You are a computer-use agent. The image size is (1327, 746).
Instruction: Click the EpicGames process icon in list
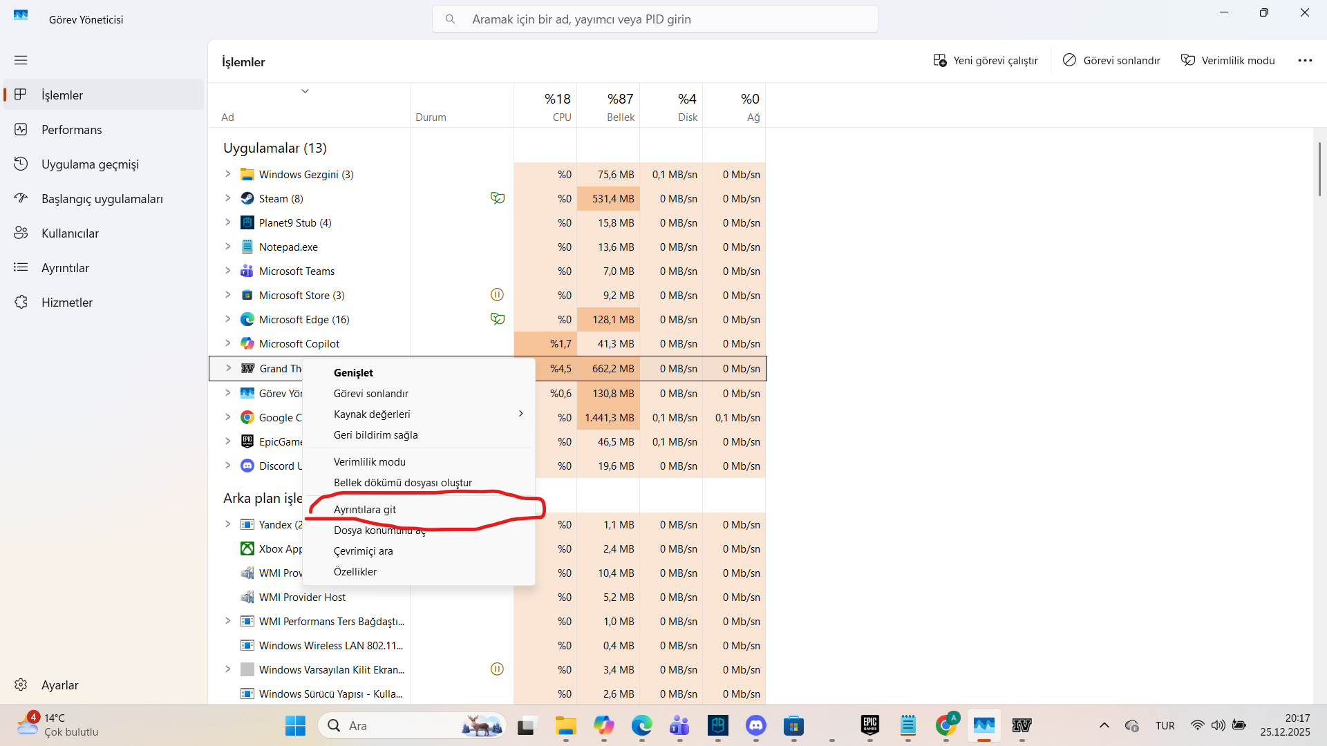247,442
